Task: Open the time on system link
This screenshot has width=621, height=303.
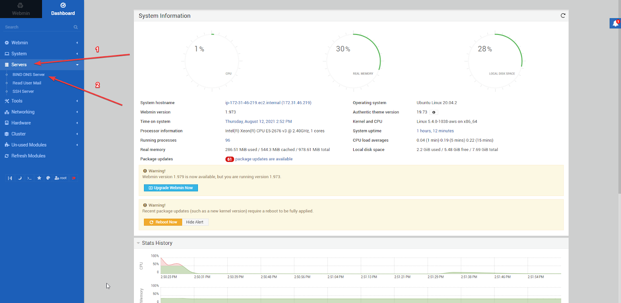Action: tap(258, 121)
